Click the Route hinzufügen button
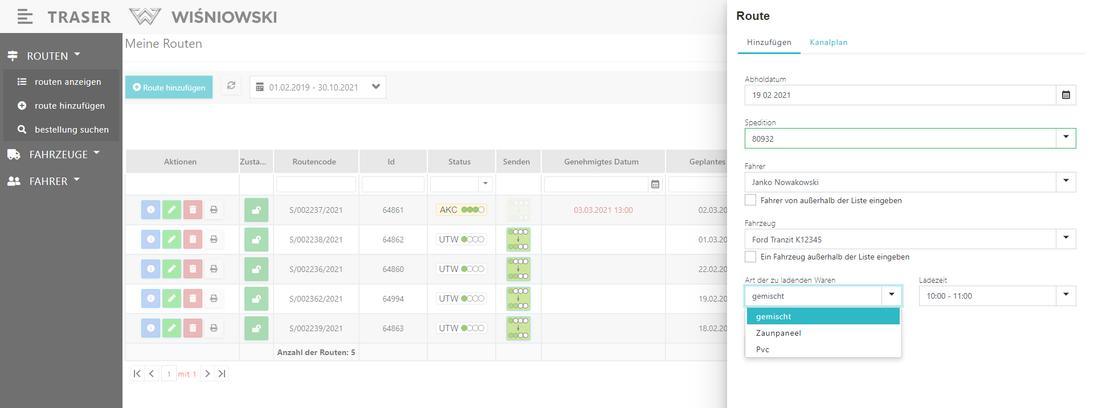1094x408 pixels. click(169, 88)
